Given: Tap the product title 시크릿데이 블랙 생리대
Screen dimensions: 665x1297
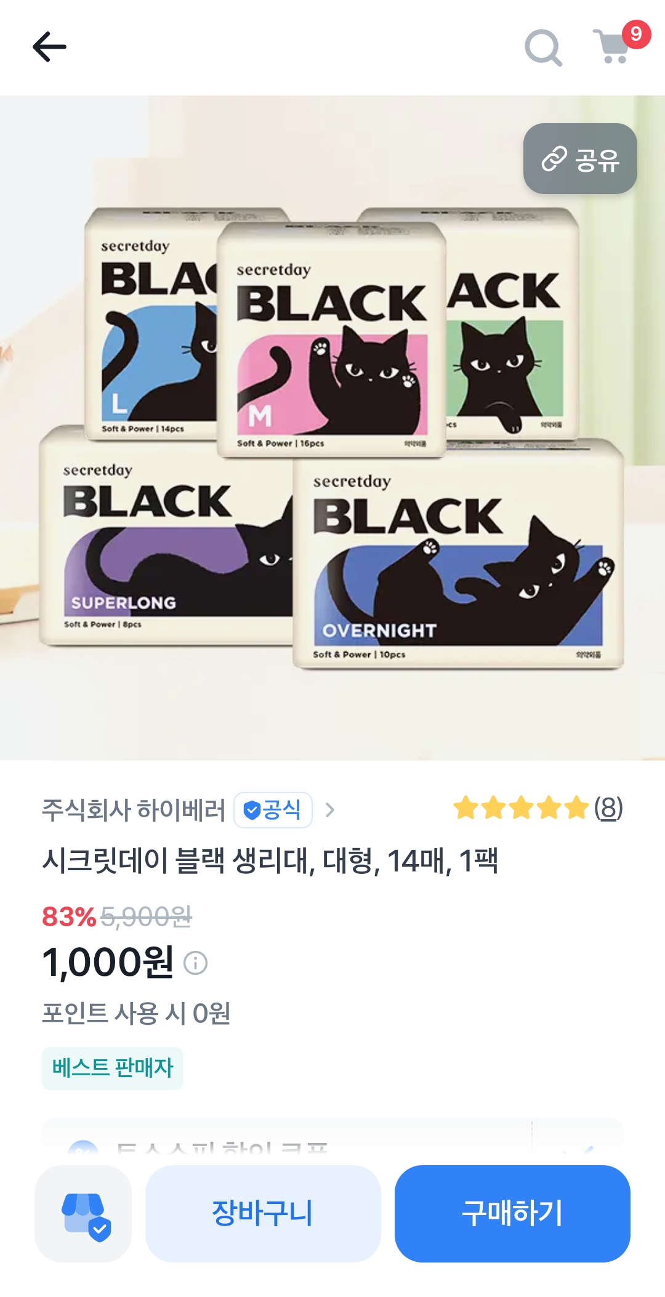Looking at the screenshot, I should (270, 860).
